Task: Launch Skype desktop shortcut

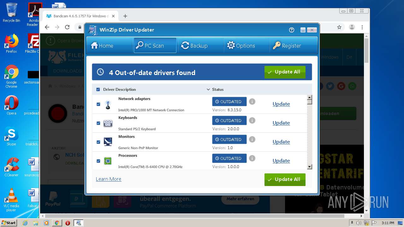Action: [11, 137]
